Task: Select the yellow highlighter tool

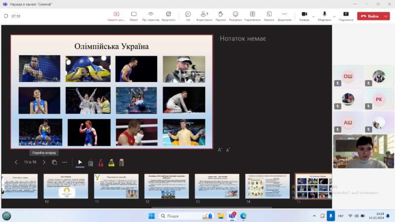Action: (111, 162)
